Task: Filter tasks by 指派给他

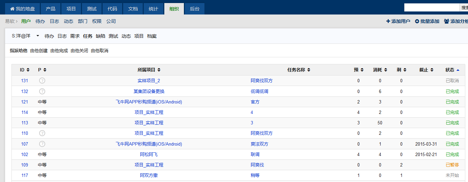Action: tap(19, 51)
